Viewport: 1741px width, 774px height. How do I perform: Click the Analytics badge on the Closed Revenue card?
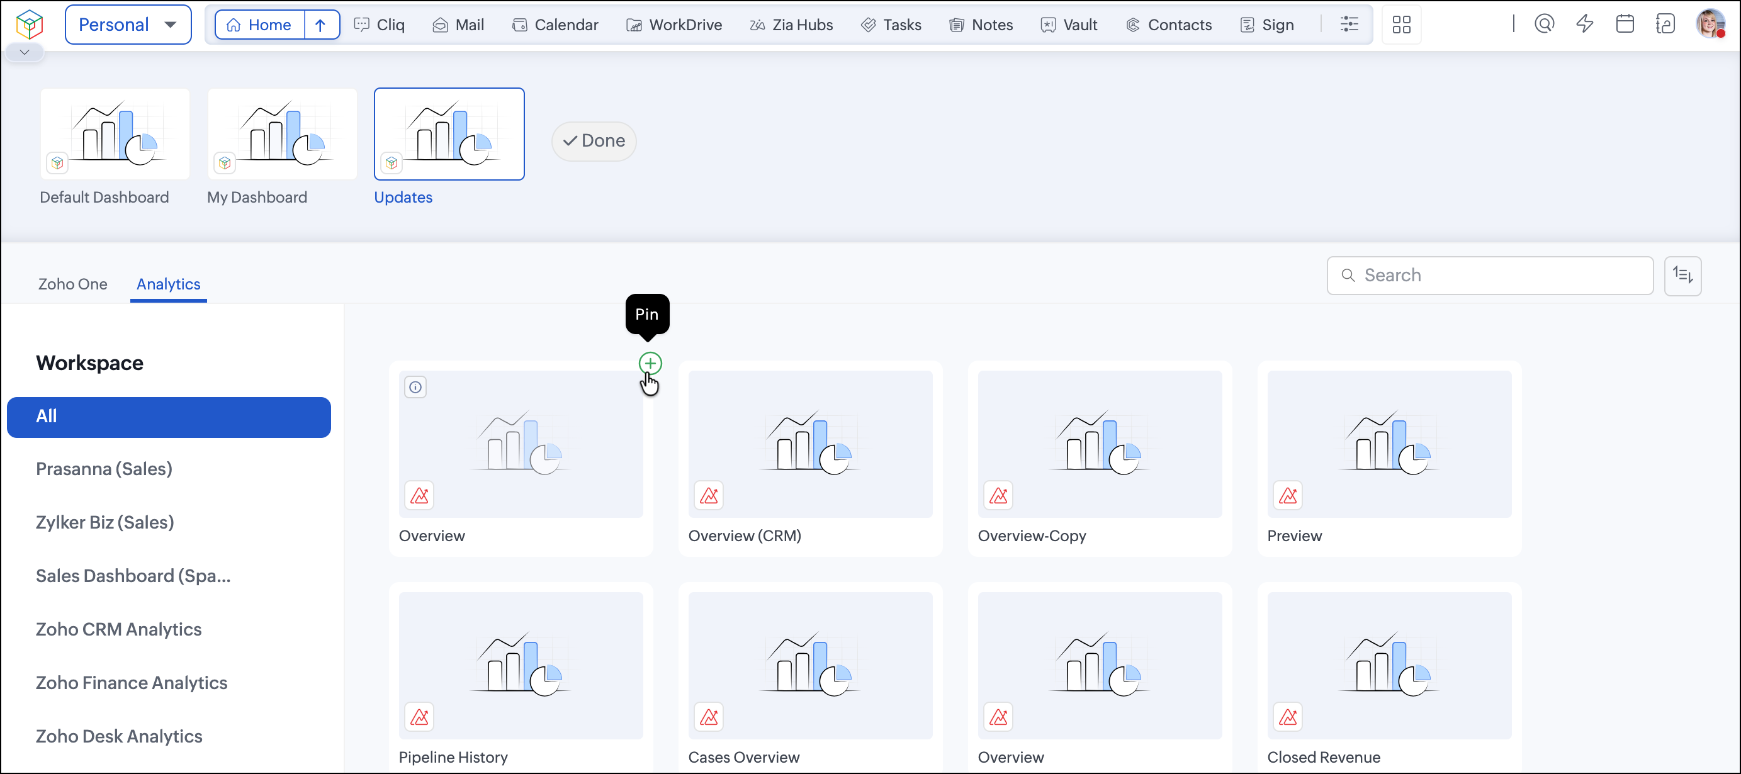point(1288,717)
